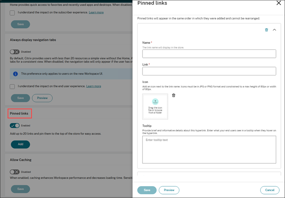Focus the Name input field

(x=209, y=54)
